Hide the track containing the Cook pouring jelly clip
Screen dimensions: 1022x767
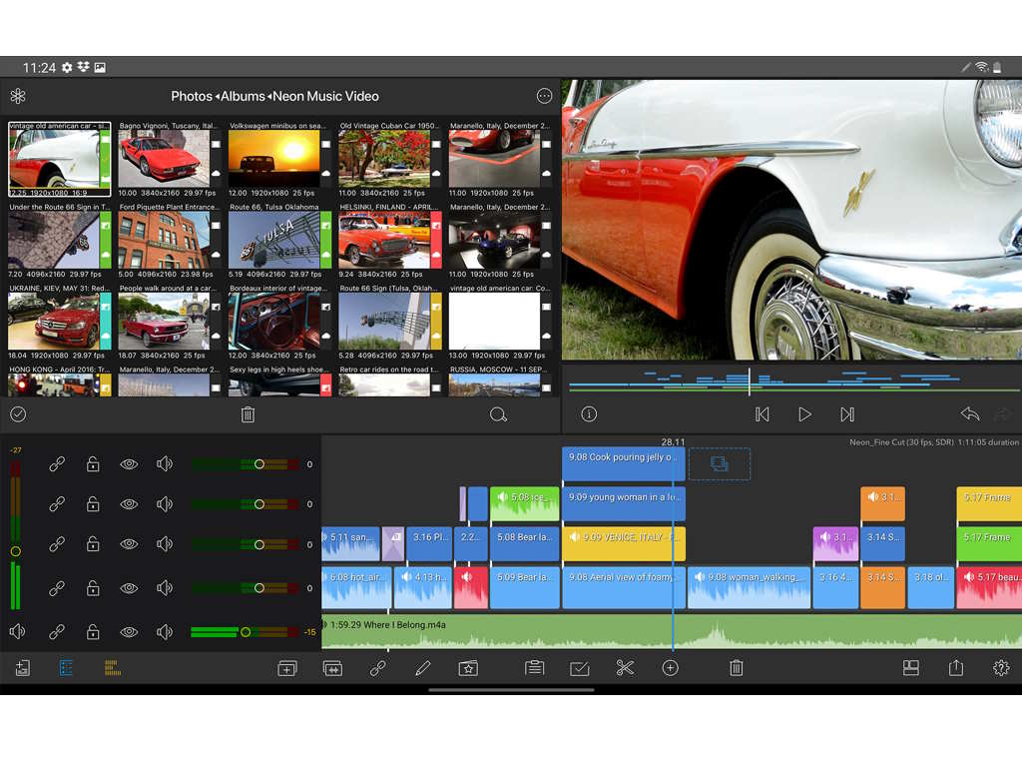click(x=129, y=464)
